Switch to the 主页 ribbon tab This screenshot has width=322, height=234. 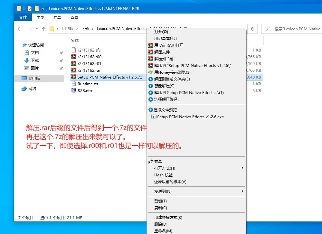point(40,17)
